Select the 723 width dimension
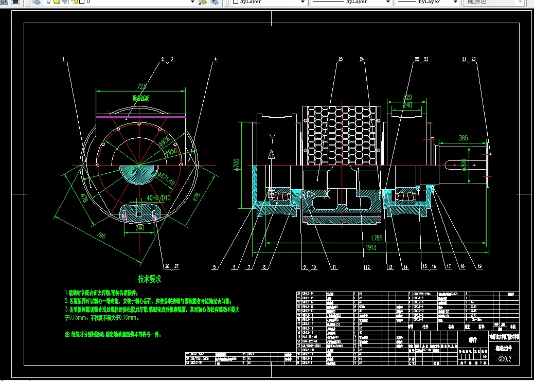The image size is (534, 381). [x=141, y=86]
